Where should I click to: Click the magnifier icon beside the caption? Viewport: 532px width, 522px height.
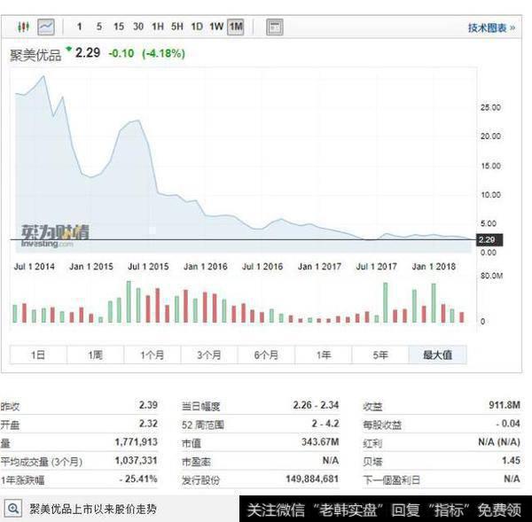click(x=13, y=508)
